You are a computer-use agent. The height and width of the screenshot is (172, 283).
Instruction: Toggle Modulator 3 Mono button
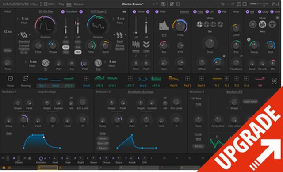tap(199, 146)
